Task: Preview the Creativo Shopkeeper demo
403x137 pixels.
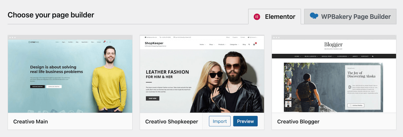Action: [245, 121]
